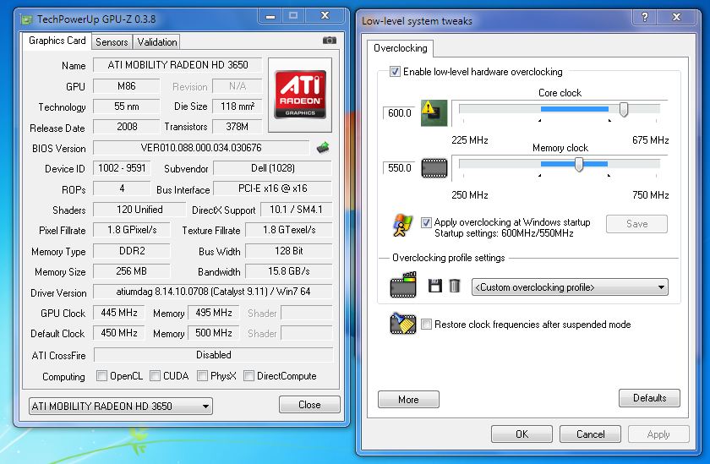Click the GPU-Z screenshot camera icon
The height and width of the screenshot is (464, 710).
click(x=329, y=41)
